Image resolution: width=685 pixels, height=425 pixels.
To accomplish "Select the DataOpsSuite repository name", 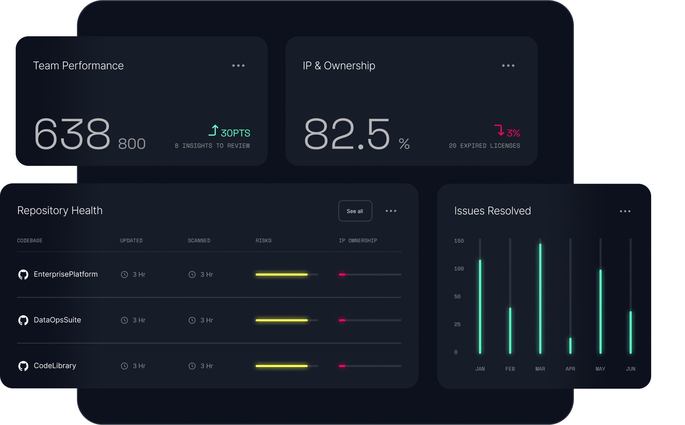I will 57,320.
